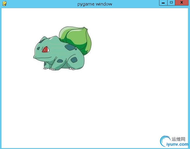Click the pygame snake icon in title bar

pyautogui.click(x=4, y=3)
